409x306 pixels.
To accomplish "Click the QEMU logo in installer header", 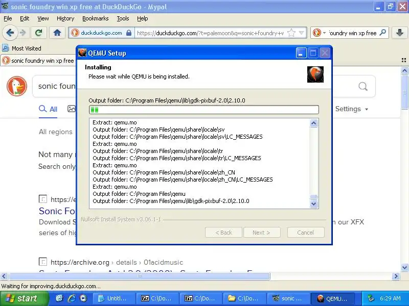I will coord(315,74).
